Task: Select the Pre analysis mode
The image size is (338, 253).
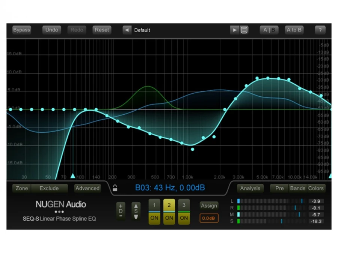Action: [x=279, y=188]
